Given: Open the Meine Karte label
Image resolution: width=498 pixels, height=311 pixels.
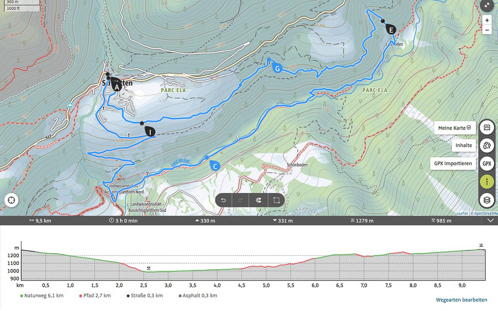Looking at the screenshot, I should tap(455, 128).
